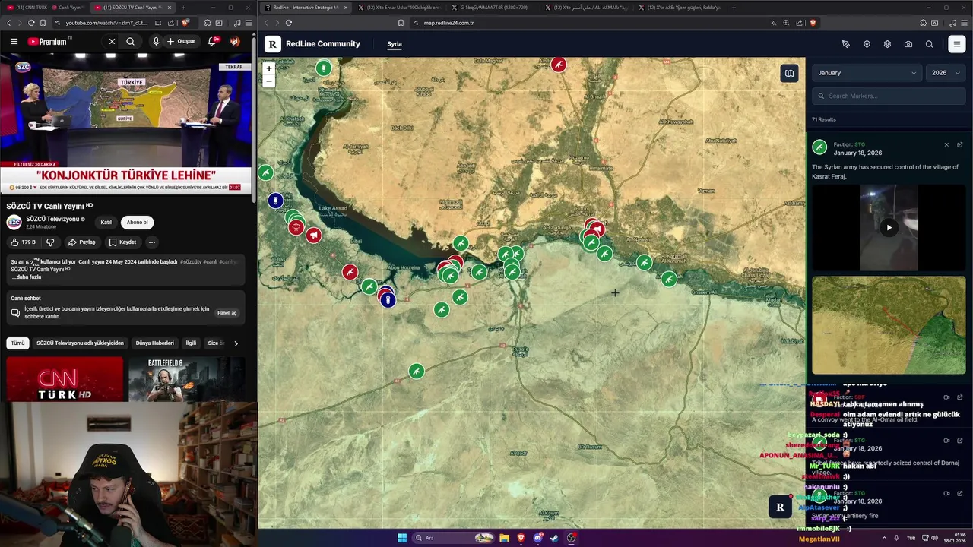Clear the YouTube search with X

pyautogui.click(x=112, y=41)
